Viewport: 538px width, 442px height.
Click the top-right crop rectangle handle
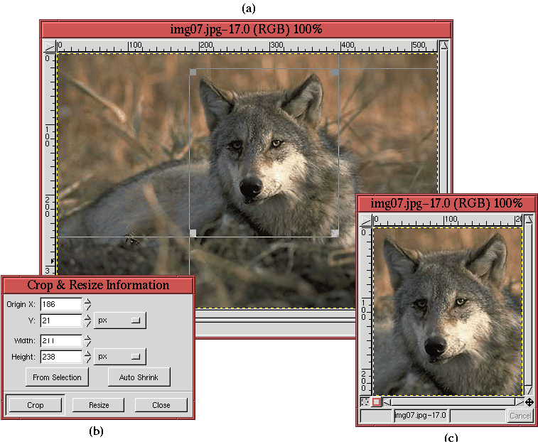click(335, 72)
